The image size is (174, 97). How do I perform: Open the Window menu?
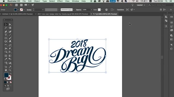(x=76, y=1)
